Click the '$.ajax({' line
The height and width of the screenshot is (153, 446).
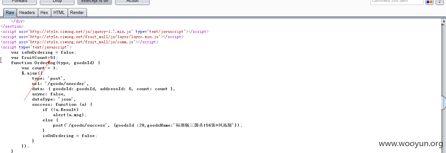[32, 73]
